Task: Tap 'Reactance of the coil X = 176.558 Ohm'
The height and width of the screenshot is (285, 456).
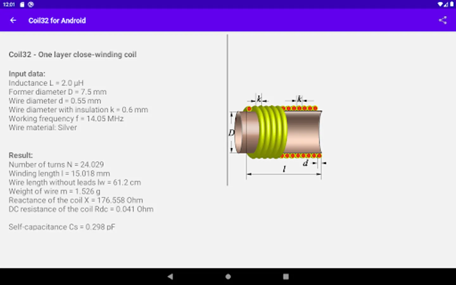Action: coord(76,200)
